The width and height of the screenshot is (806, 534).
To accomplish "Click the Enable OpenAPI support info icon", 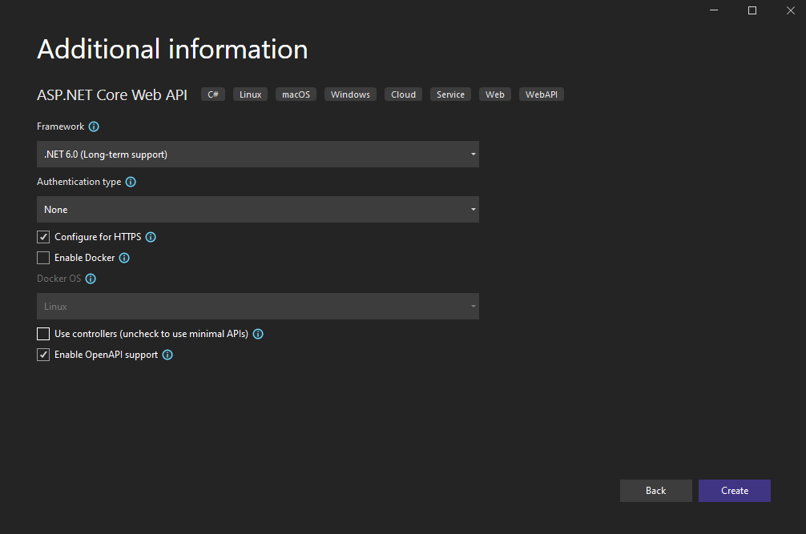I will (167, 355).
